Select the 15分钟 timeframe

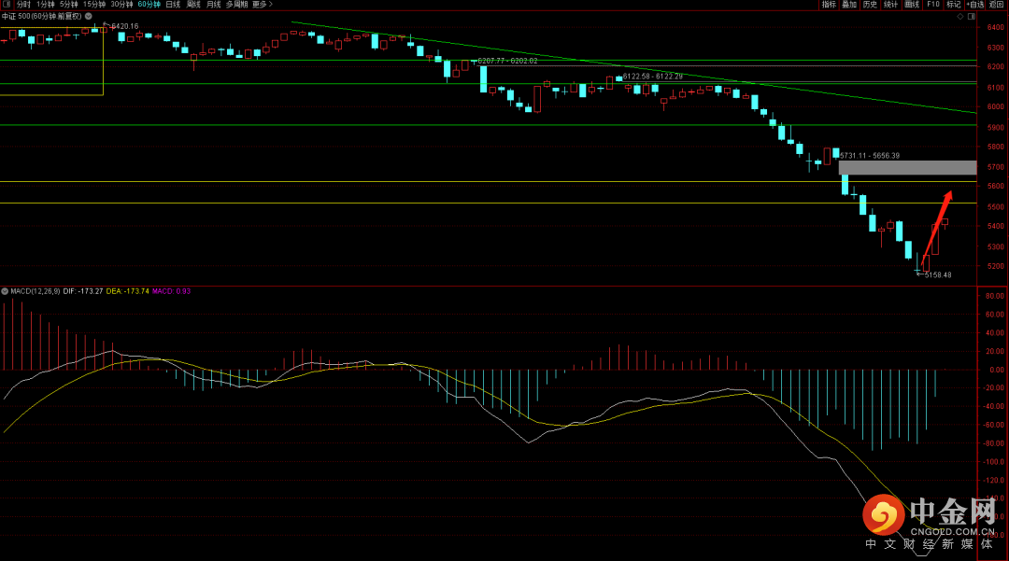93,5
